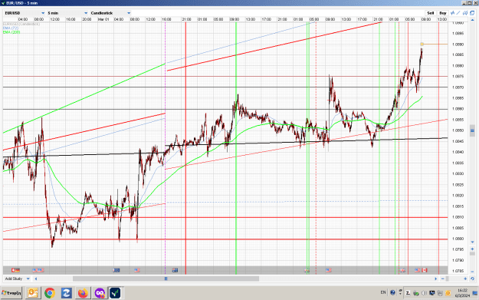Click the horizontal zoom in plus icon
This screenshot has height=300, width=479.
pos(465,279)
